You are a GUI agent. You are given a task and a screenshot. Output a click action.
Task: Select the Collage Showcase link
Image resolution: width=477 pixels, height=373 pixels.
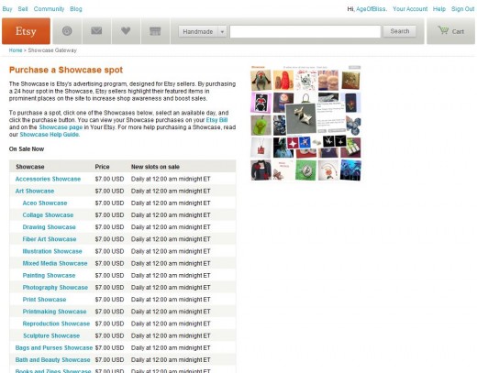(48, 215)
